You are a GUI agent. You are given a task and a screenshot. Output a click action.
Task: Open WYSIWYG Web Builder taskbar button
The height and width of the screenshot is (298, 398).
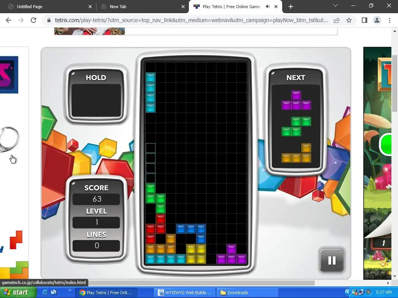point(185,293)
